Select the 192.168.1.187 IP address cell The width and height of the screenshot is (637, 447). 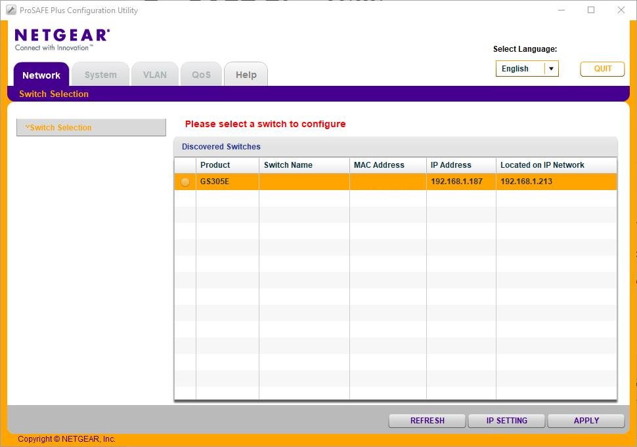[460, 182]
